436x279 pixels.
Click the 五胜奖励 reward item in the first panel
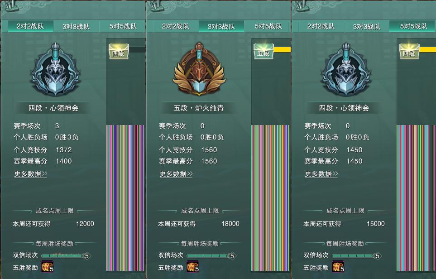pyautogui.click(x=47, y=266)
